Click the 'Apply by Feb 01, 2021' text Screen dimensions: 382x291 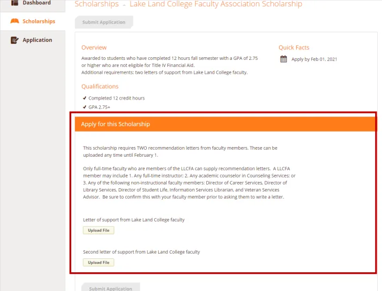click(x=314, y=59)
